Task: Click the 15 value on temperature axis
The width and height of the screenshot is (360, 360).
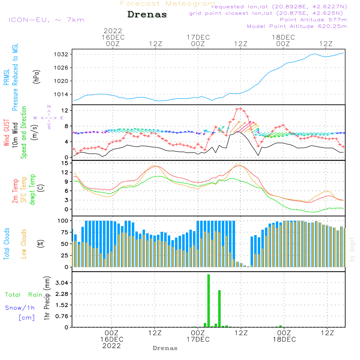Action: (65, 163)
